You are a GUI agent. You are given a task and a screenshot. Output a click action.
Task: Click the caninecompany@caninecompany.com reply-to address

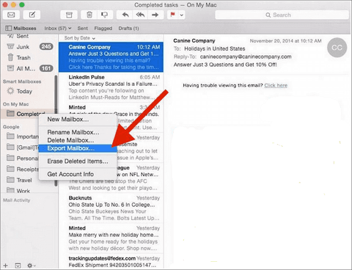[246, 56]
